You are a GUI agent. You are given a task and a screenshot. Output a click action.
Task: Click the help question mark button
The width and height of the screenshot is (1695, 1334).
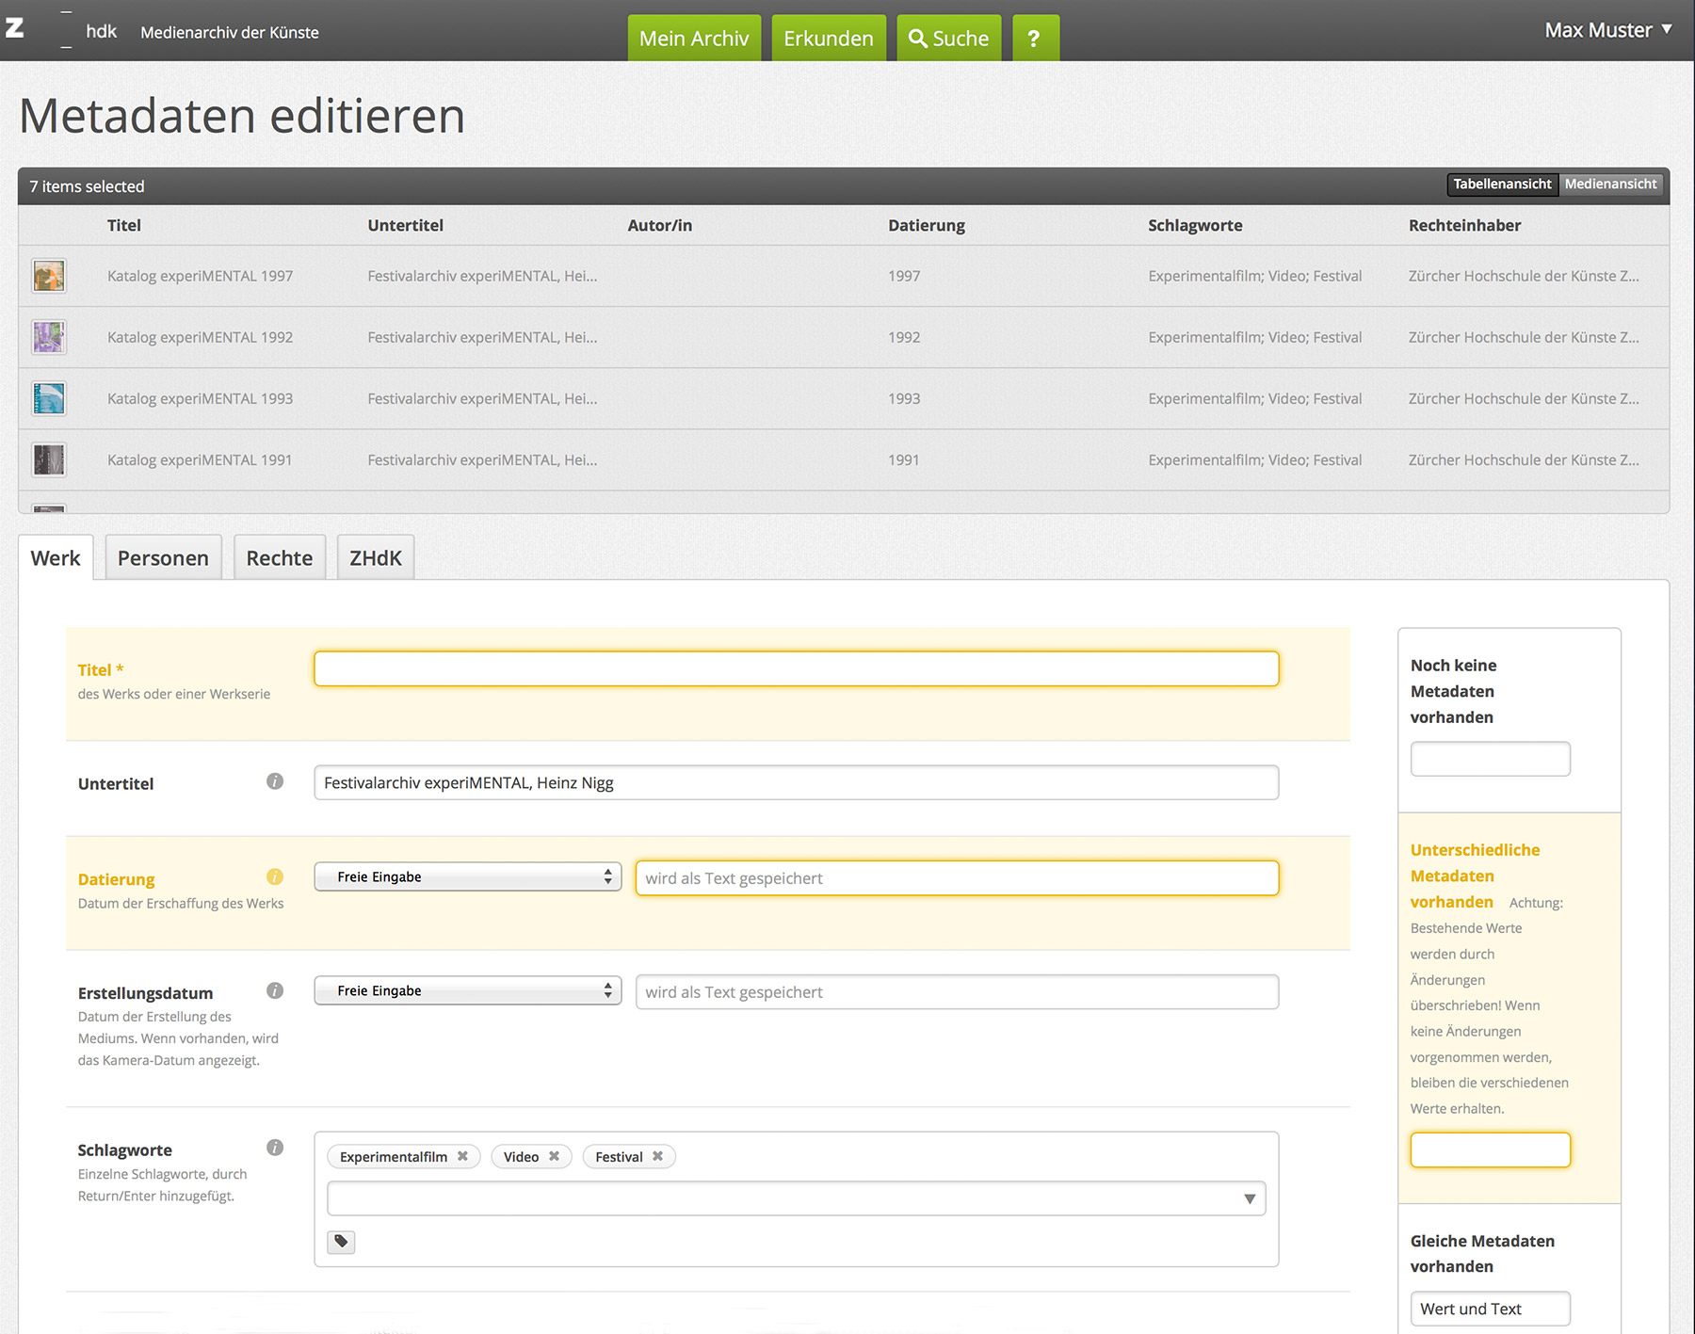pos(1034,39)
